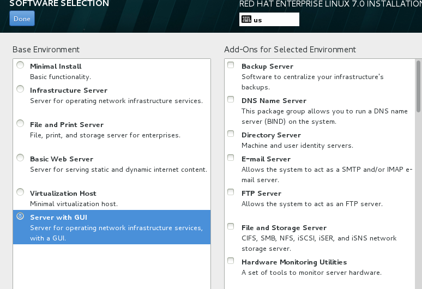This screenshot has height=289, width=422.
Task: Click 'File, print, and storage server for enterprises.'
Action: pos(105,135)
